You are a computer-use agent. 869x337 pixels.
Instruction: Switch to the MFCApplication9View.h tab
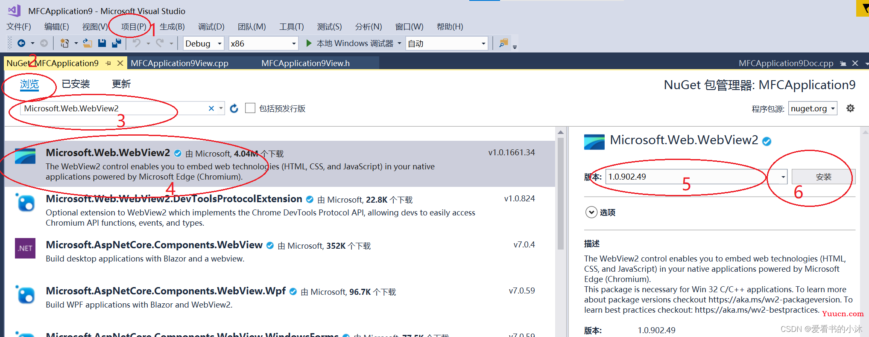(x=305, y=63)
